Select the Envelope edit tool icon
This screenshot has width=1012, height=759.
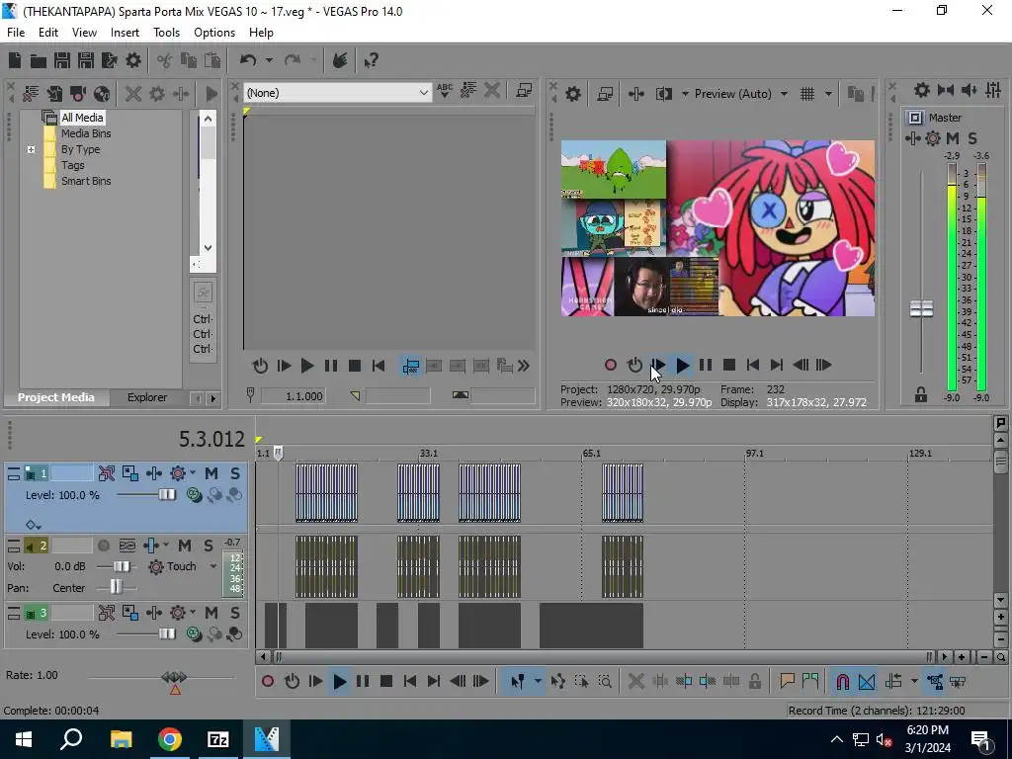click(558, 681)
